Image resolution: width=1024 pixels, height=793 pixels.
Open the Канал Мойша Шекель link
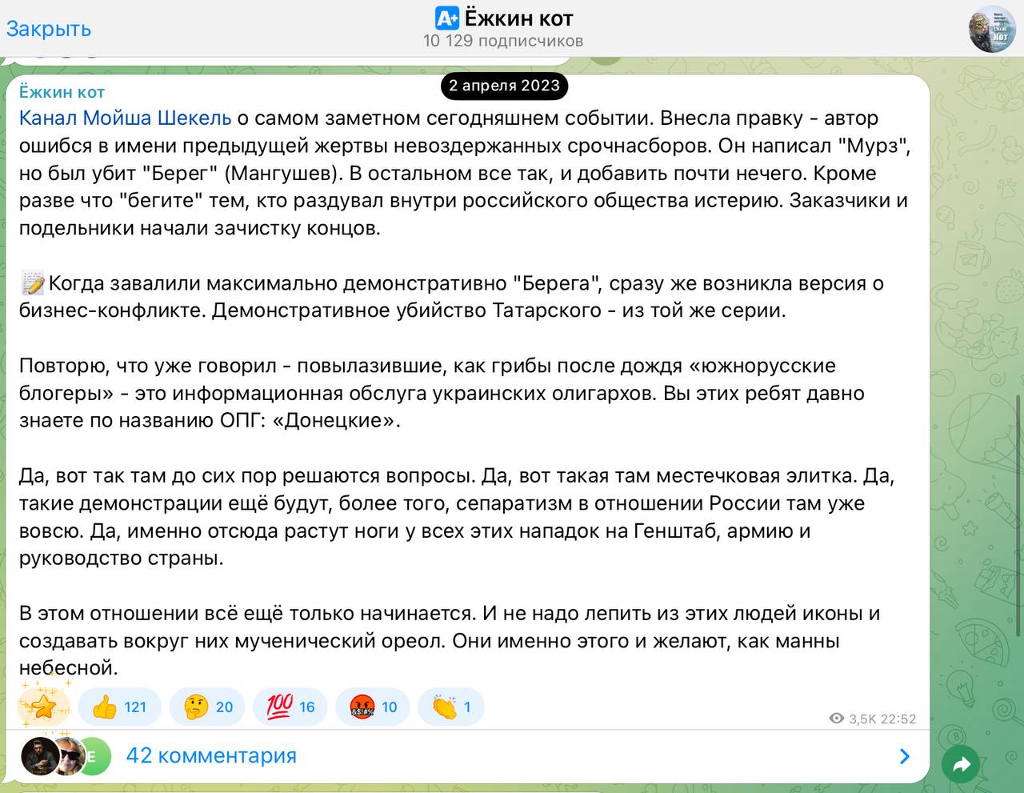pyautogui.click(x=125, y=118)
